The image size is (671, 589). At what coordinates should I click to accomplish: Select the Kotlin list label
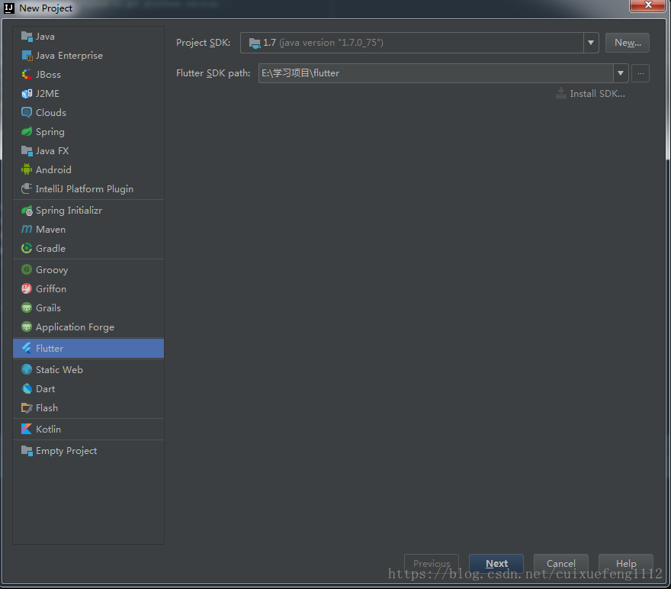point(48,429)
